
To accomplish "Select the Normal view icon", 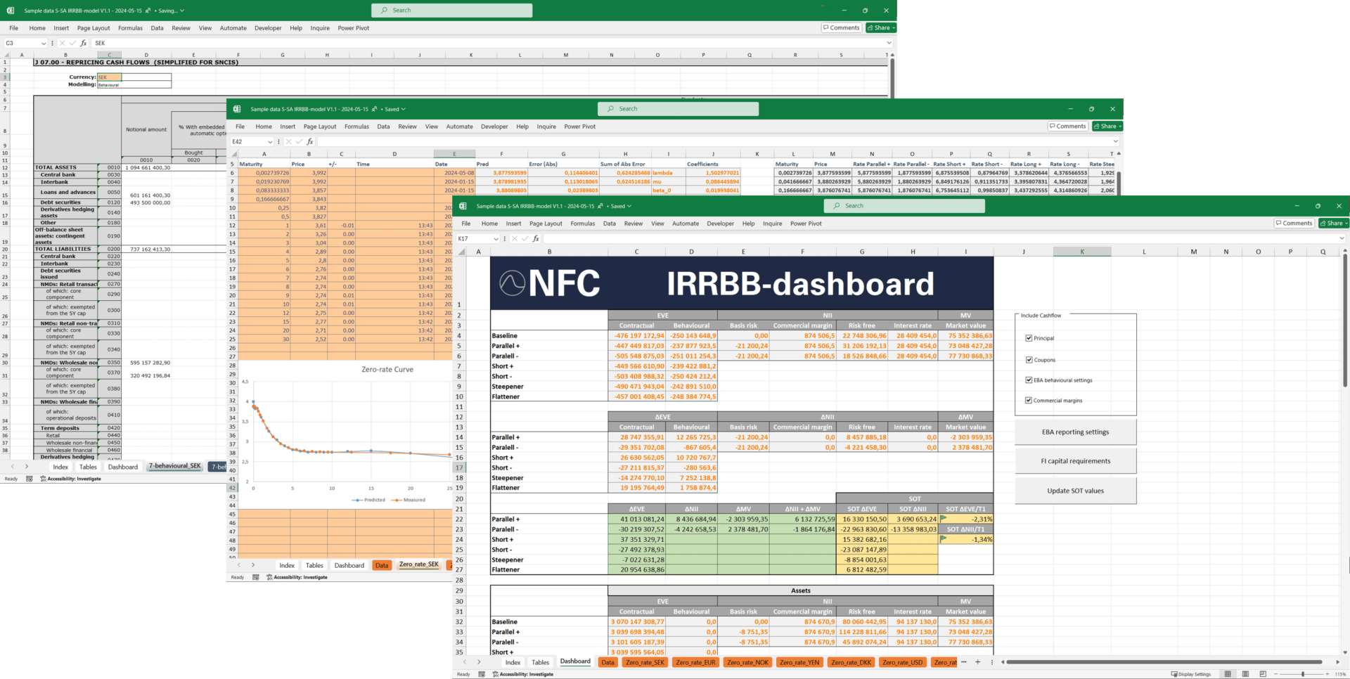I will click(x=1227, y=673).
